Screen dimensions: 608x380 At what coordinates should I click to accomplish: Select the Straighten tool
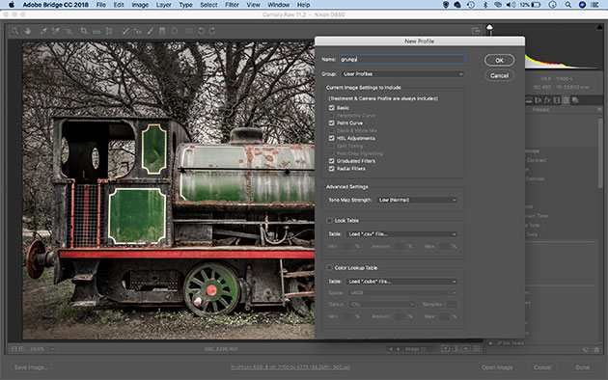point(97,31)
